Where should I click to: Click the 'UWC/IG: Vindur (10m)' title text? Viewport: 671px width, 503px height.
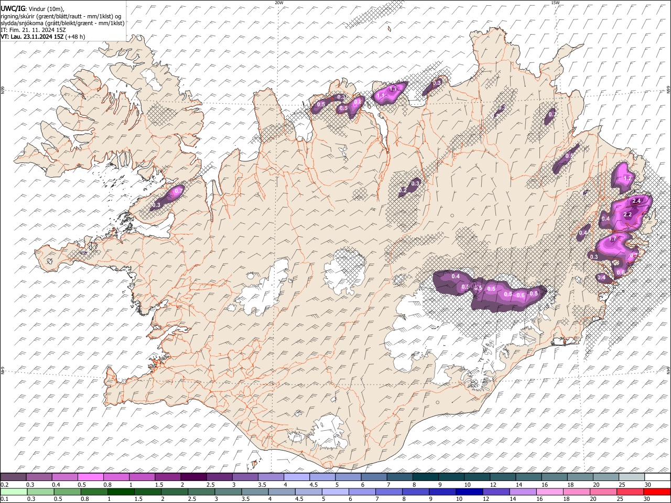coord(33,8)
